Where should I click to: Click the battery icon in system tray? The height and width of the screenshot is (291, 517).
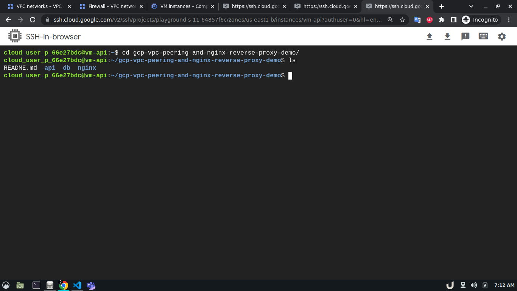(x=485, y=285)
